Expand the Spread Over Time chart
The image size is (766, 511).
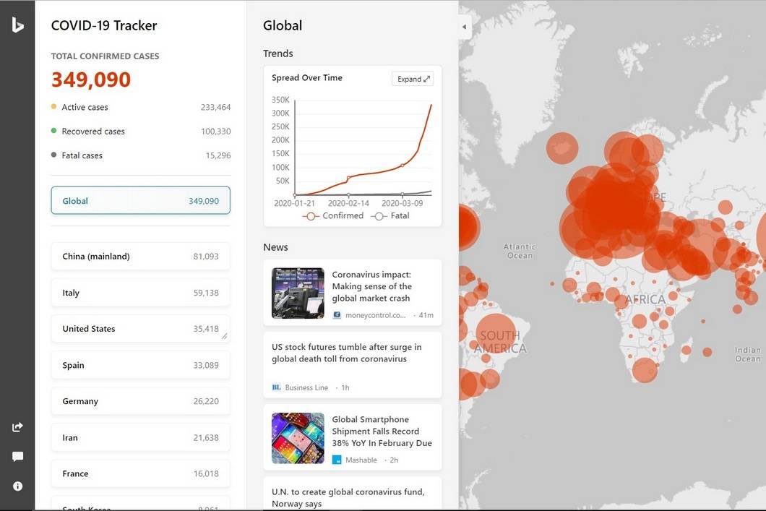413,79
